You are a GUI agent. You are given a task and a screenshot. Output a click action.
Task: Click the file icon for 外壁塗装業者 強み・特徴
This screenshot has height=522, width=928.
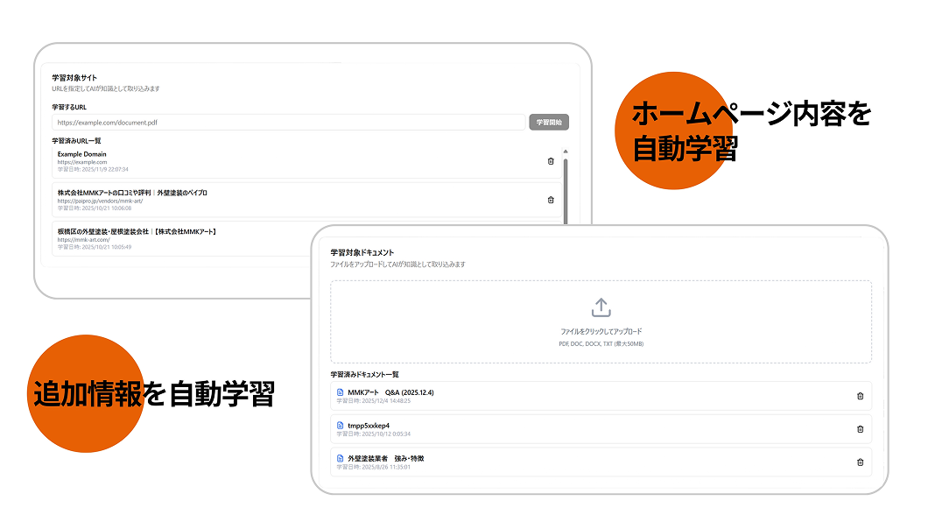pyautogui.click(x=338, y=457)
